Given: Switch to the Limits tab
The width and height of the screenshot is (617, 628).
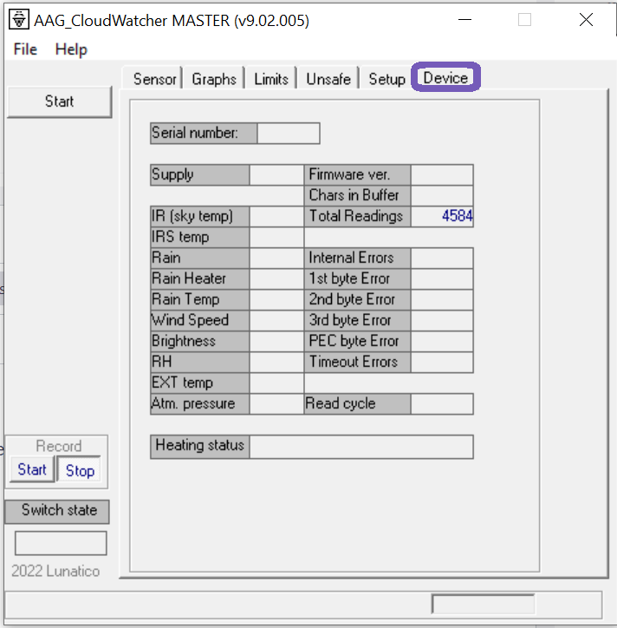Looking at the screenshot, I should pos(271,79).
